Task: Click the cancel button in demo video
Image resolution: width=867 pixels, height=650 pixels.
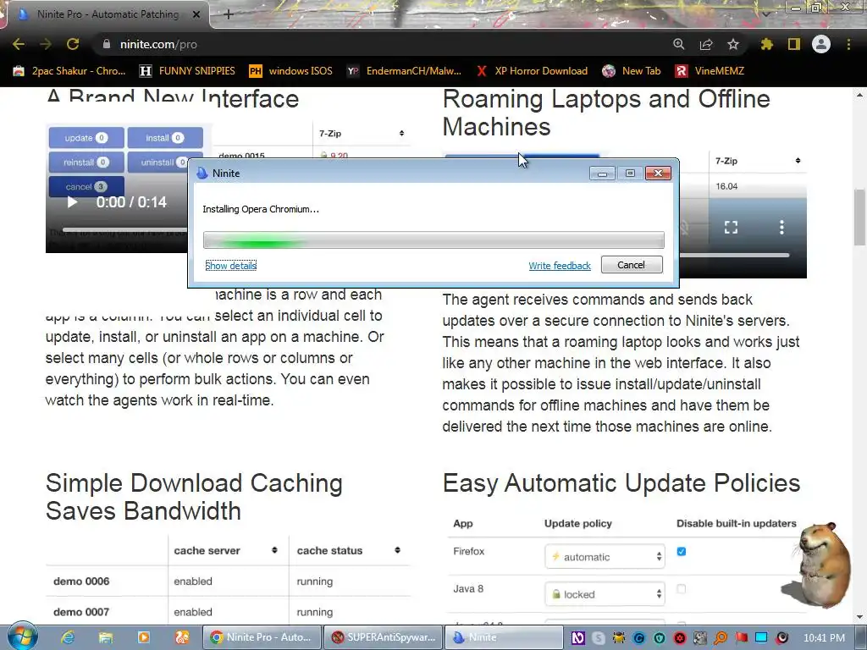Action: click(86, 187)
